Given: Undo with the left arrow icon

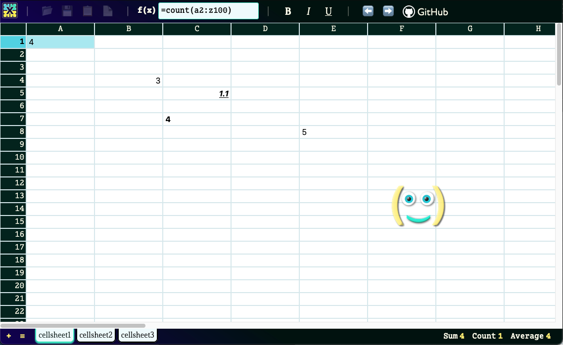Looking at the screenshot, I should pos(368,11).
